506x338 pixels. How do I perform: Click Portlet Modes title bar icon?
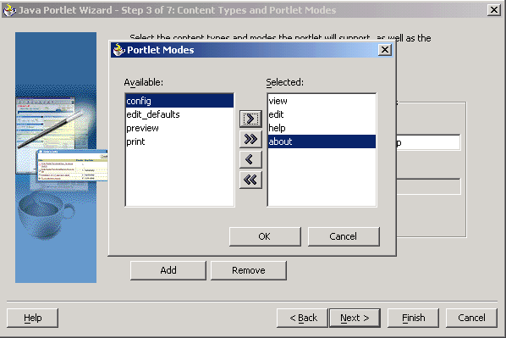point(118,50)
